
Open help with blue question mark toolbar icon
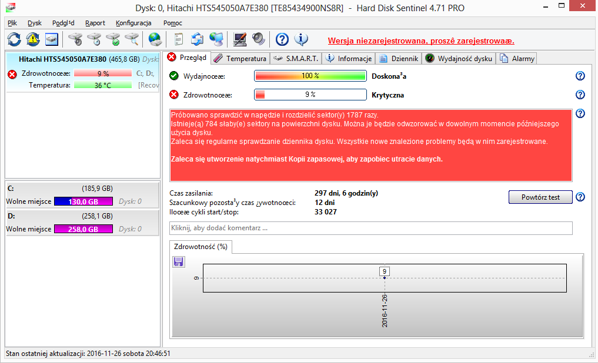tap(282, 39)
